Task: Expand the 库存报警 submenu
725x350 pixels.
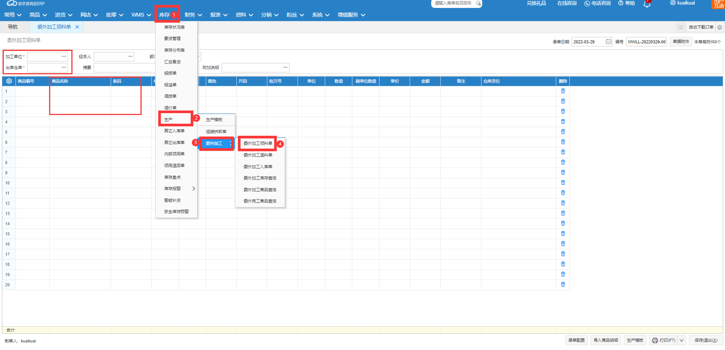Action: [x=193, y=189]
